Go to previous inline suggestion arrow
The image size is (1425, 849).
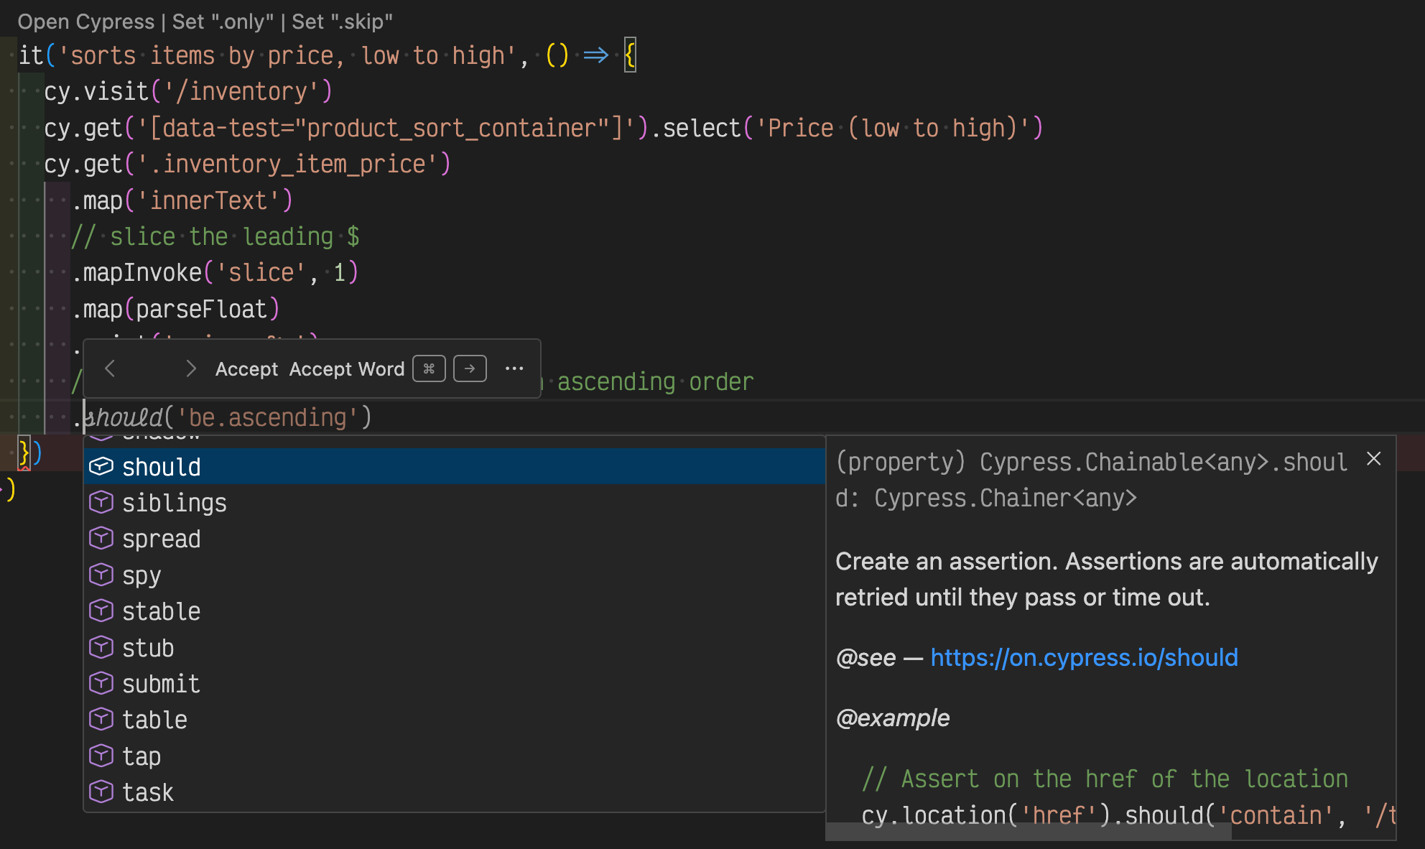(110, 369)
